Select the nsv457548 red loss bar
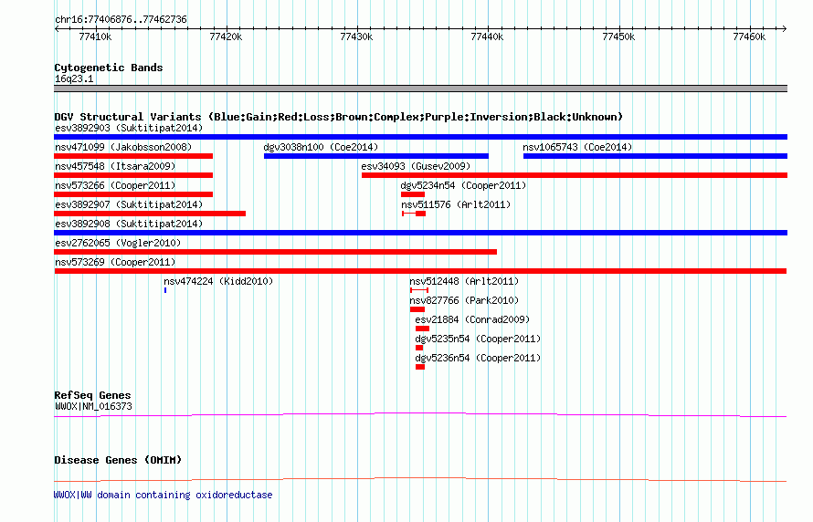This screenshot has height=522, width=813. [133, 175]
